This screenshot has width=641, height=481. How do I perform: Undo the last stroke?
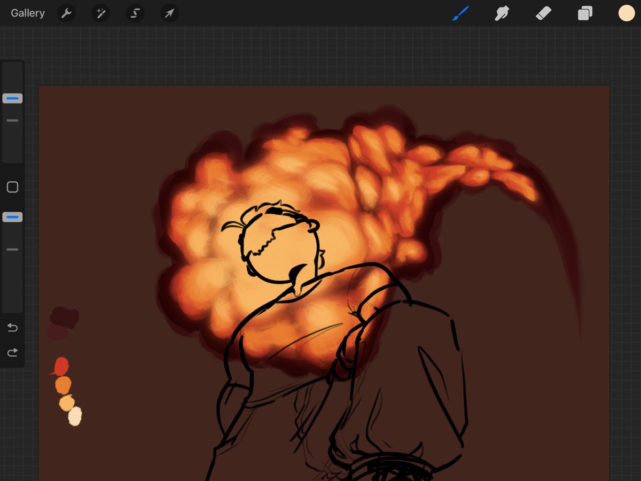(x=12, y=328)
